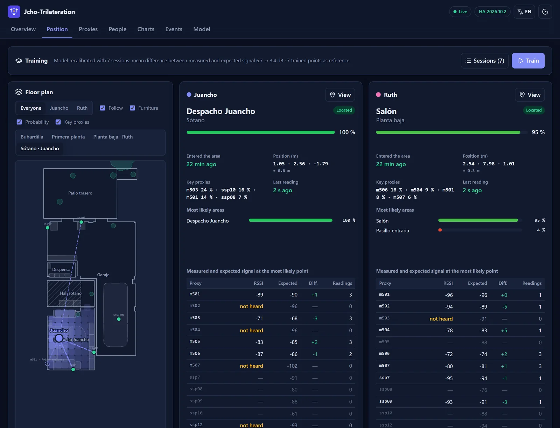Start training with the Train button
The width and height of the screenshot is (560, 428).
pos(528,61)
